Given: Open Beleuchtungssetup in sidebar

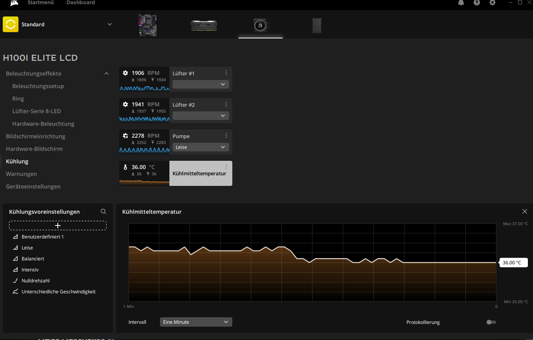Looking at the screenshot, I should click(38, 86).
